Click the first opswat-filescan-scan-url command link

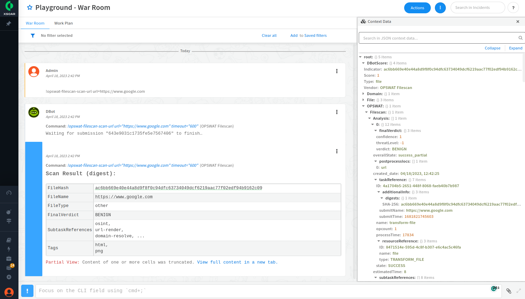(x=133, y=126)
